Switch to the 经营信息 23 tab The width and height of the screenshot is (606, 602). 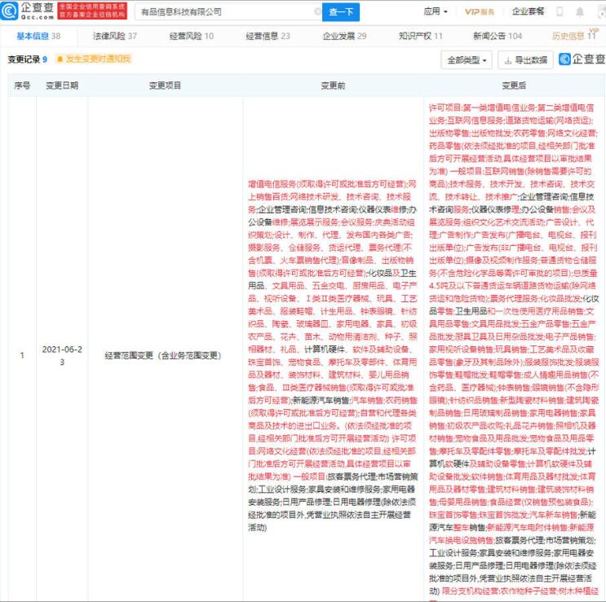tap(268, 37)
